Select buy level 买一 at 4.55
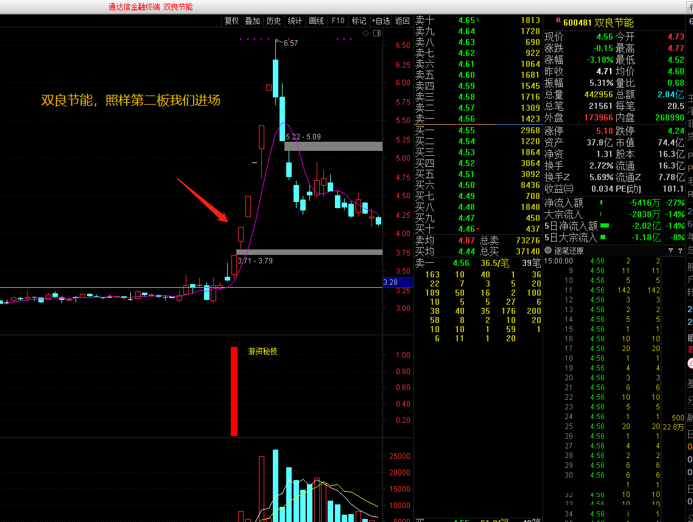The height and width of the screenshot is (522, 693). click(478, 130)
